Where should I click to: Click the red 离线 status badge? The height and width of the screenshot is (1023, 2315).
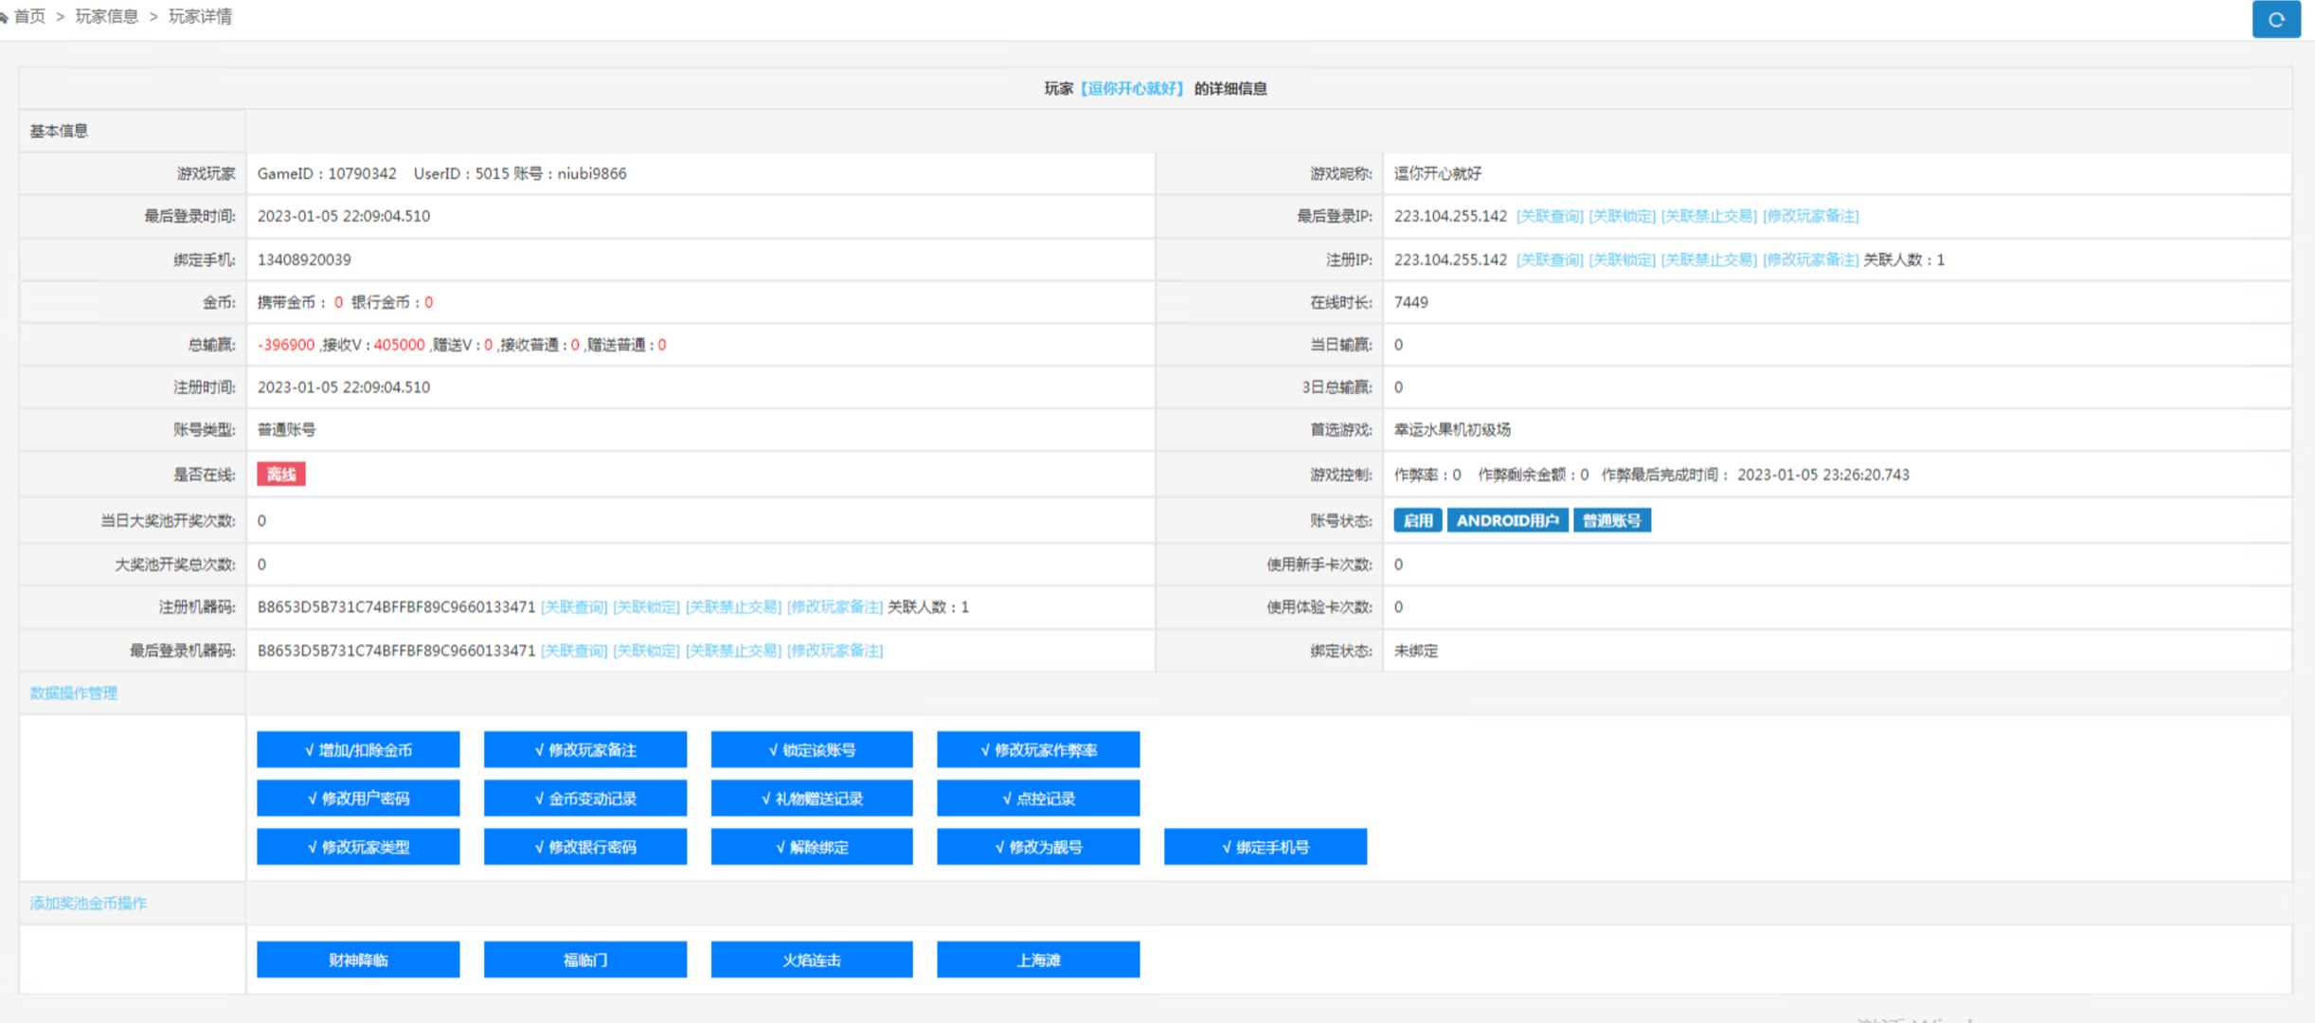coord(281,475)
